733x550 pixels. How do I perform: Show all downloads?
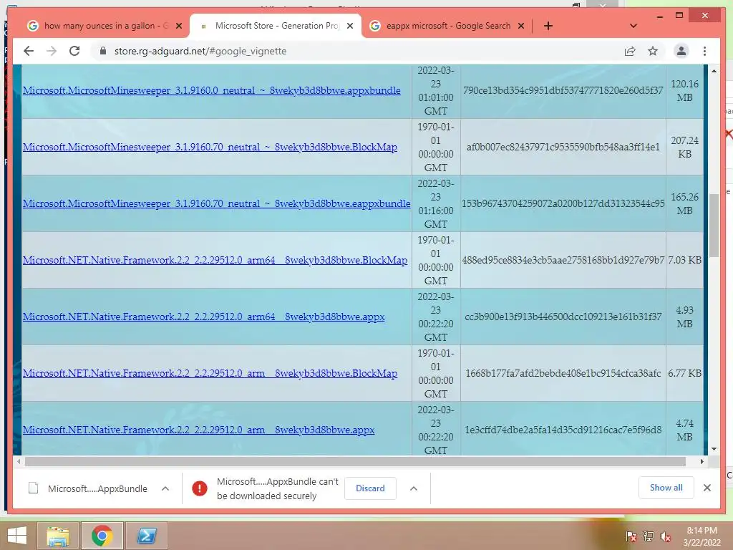coord(666,488)
